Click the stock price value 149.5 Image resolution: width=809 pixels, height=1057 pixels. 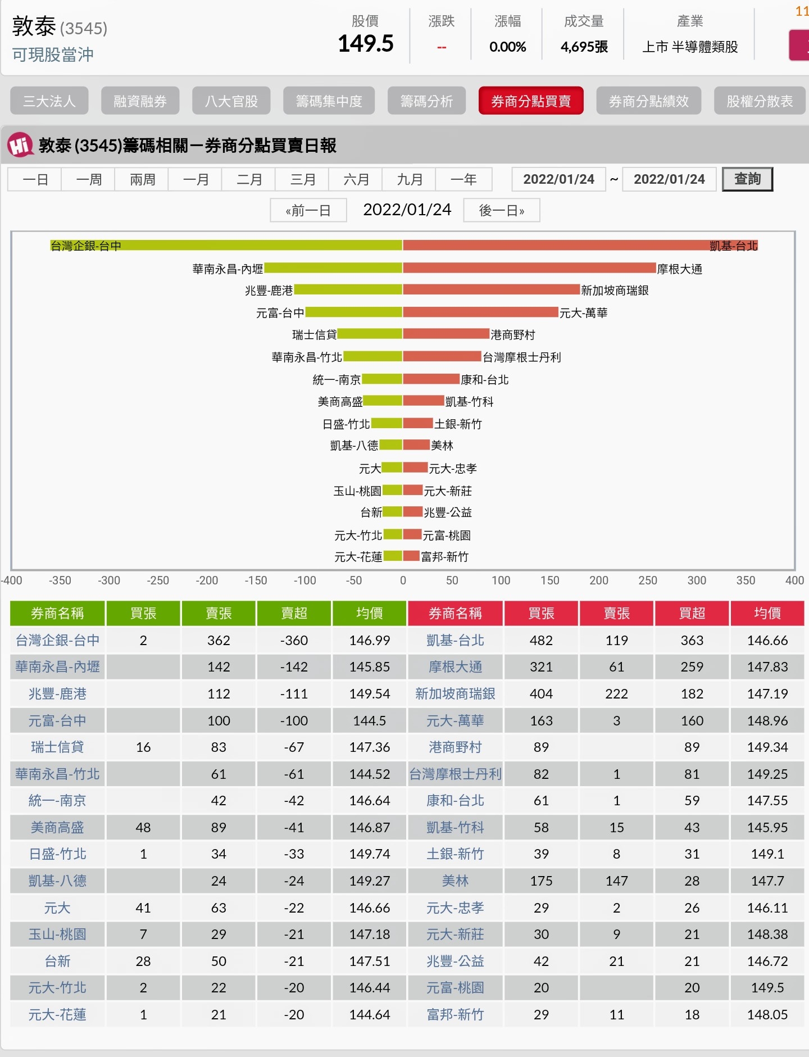click(x=366, y=44)
